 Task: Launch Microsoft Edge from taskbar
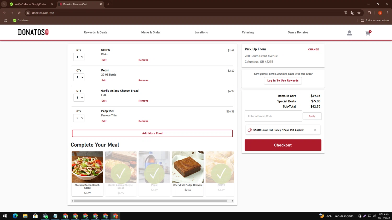[15, 216]
